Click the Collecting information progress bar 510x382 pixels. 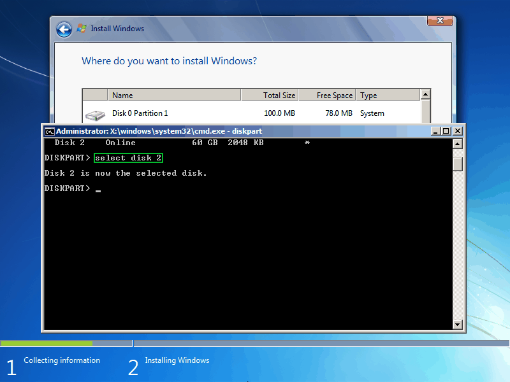tap(66, 343)
